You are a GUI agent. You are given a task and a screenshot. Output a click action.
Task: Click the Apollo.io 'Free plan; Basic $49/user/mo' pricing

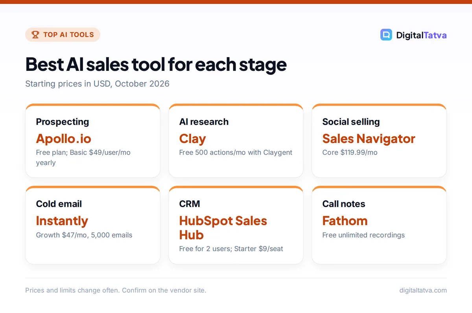(x=83, y=157)
